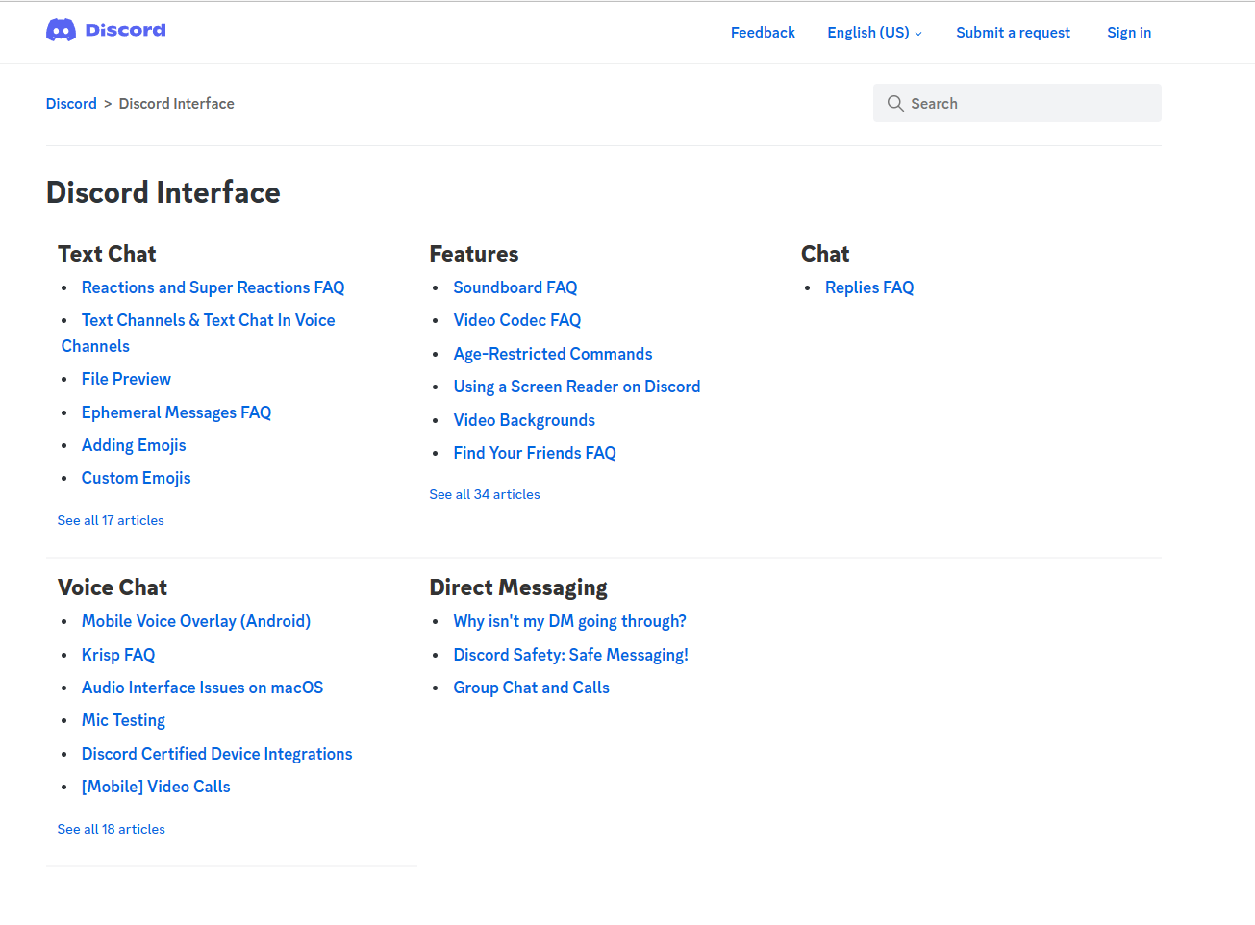The height and width of the screenshot is (925, 1255).
Task: Open the File Preview article
Action: [x=126, y=379]
